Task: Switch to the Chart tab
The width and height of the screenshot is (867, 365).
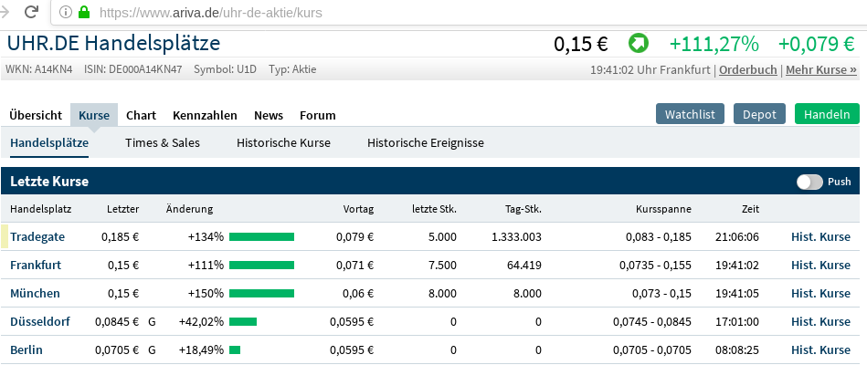Action: click(x=141, y=115)
